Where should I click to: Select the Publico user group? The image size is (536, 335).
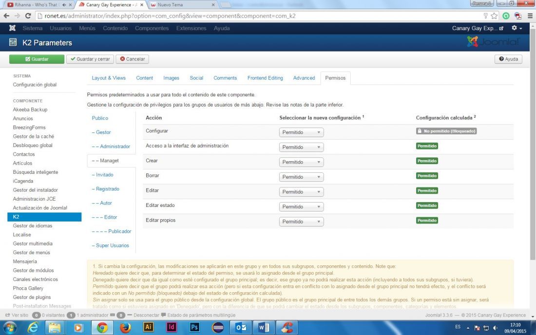click(x=100, y=118)
